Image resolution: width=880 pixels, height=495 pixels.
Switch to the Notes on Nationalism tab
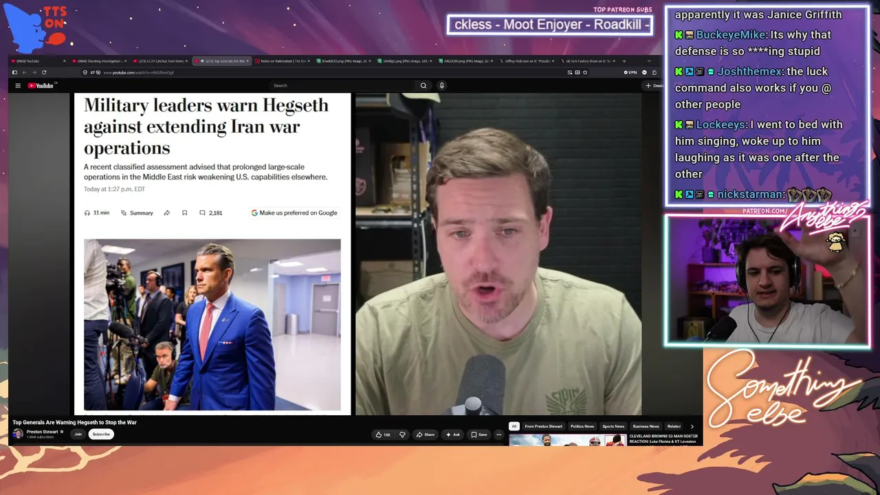283,61
